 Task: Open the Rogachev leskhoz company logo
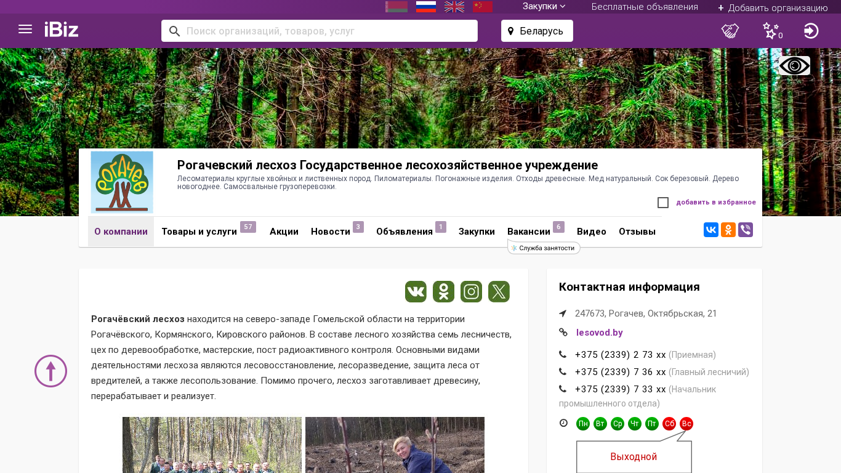click(122, 182)
